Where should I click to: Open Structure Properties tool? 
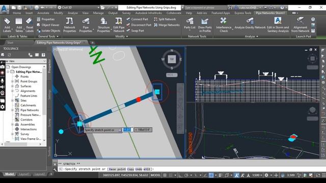coord(103,25)
